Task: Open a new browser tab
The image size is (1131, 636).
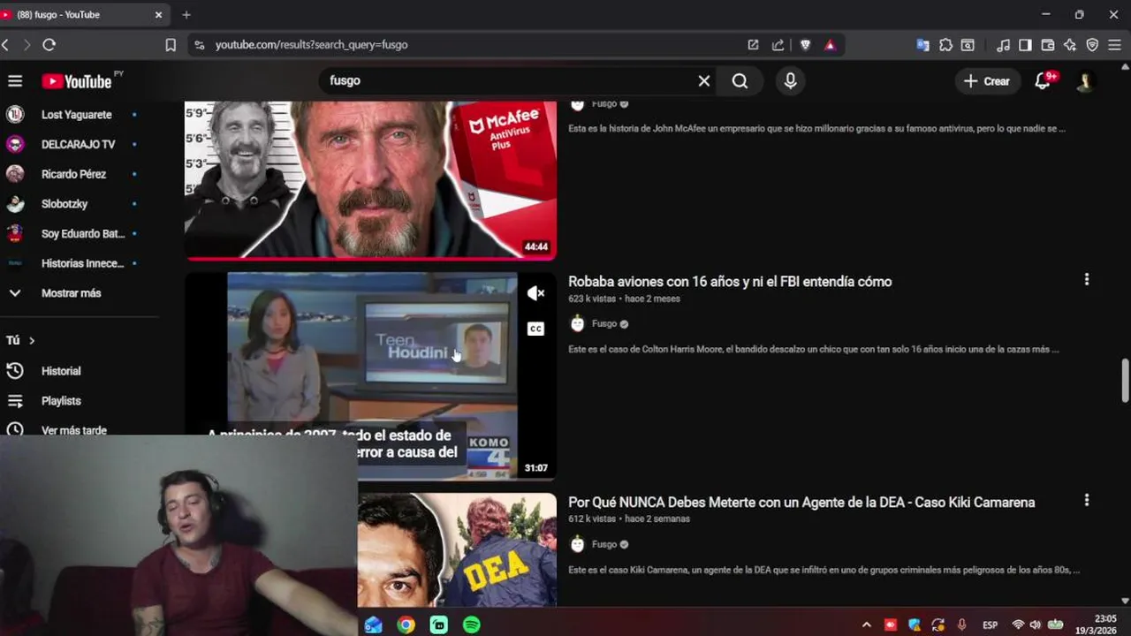Action: click(186, 15)
